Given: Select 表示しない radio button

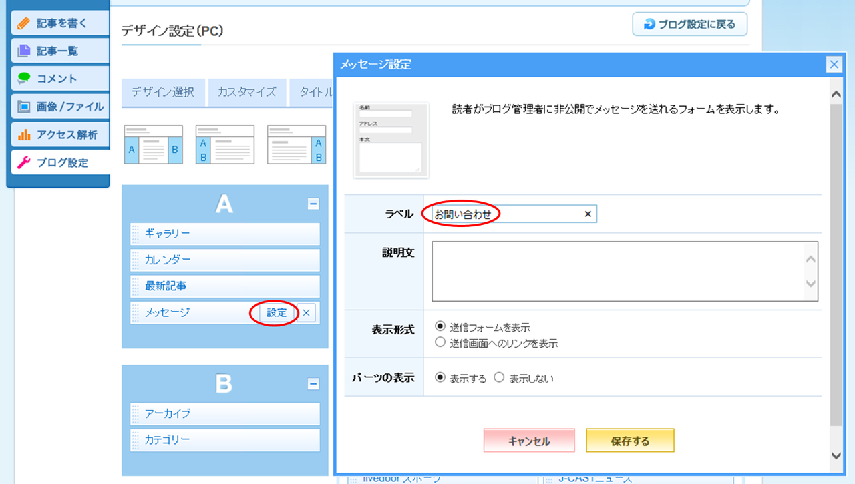Looking at the screenshot, I should (499, 378).
